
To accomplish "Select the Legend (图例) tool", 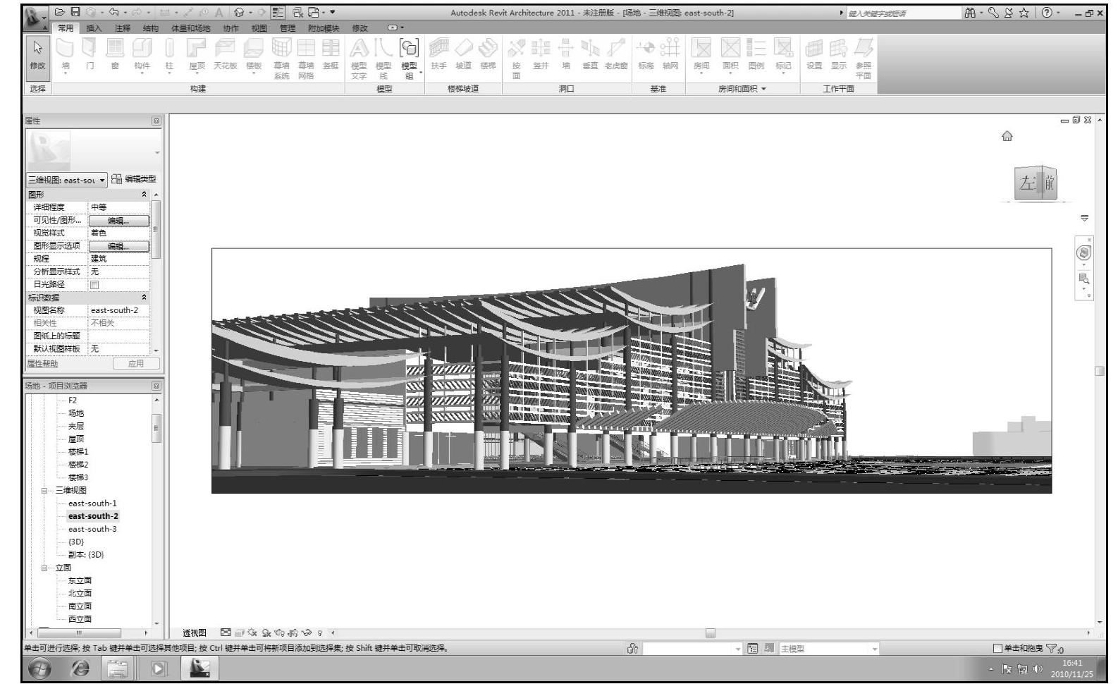I will click(x=756, y=55).
